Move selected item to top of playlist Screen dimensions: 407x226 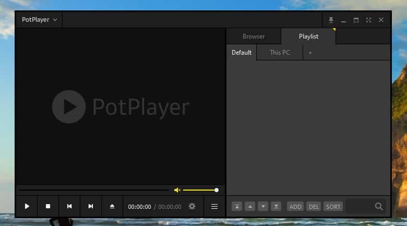237,206
